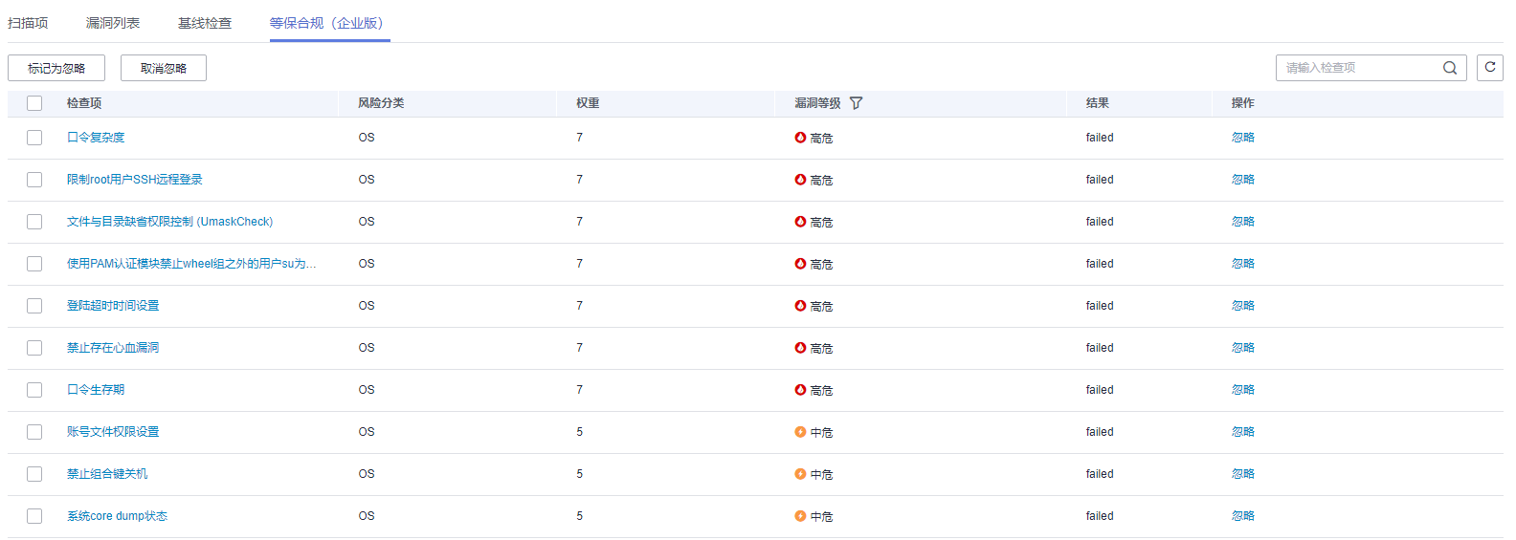The height and width of the screenshot is (540, 1516).
Task: Toggle the select-all checkbox in the header
Action: [34, 103]
